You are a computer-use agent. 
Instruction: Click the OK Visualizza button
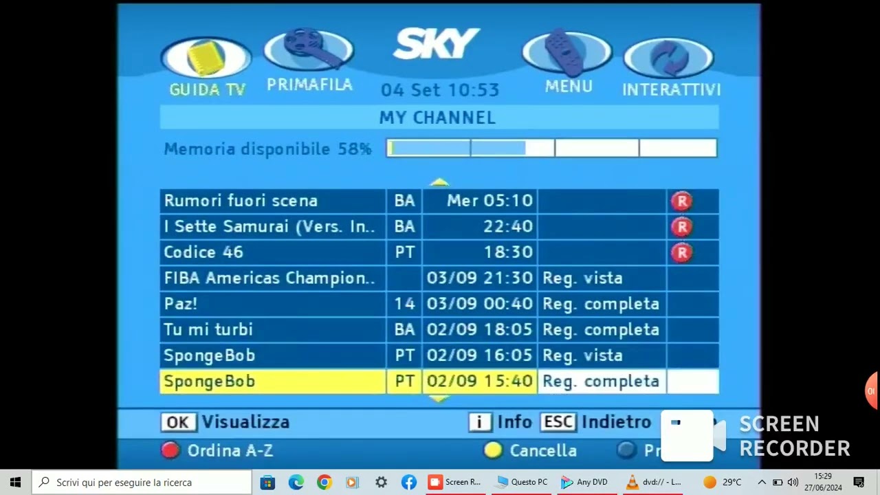coord(225,422)
